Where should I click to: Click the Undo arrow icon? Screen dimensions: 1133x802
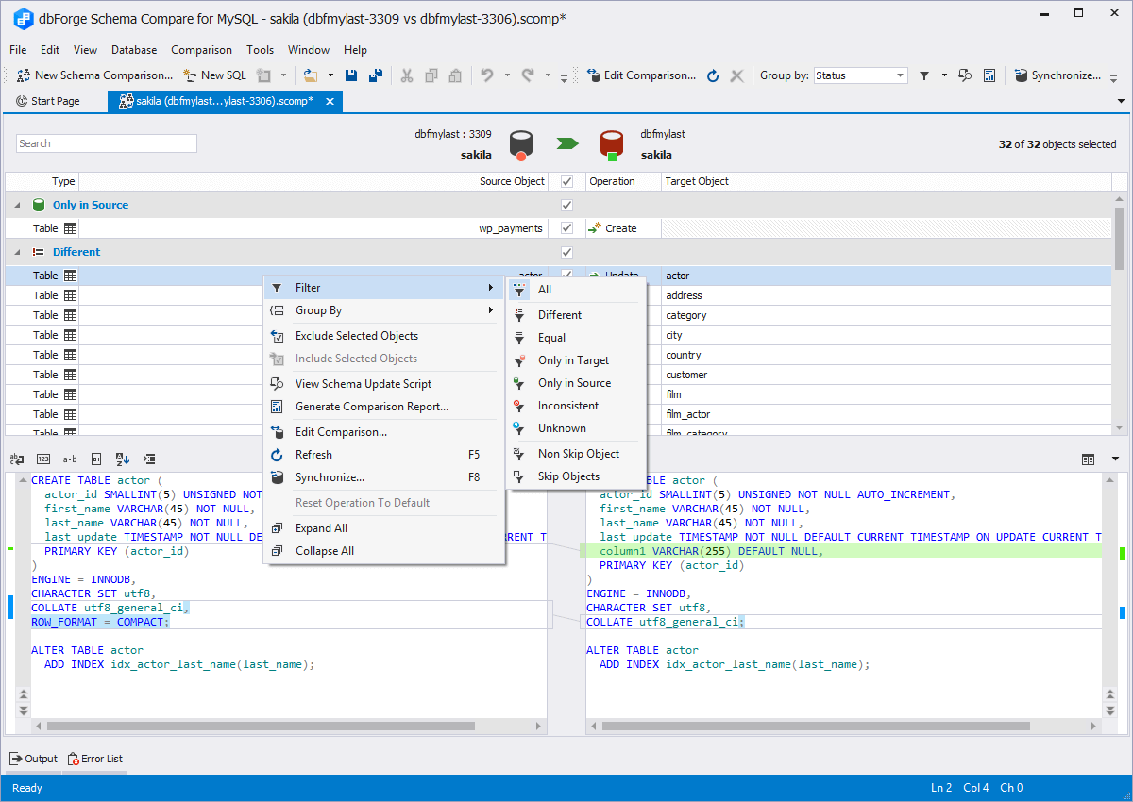[x=487, y=75]
